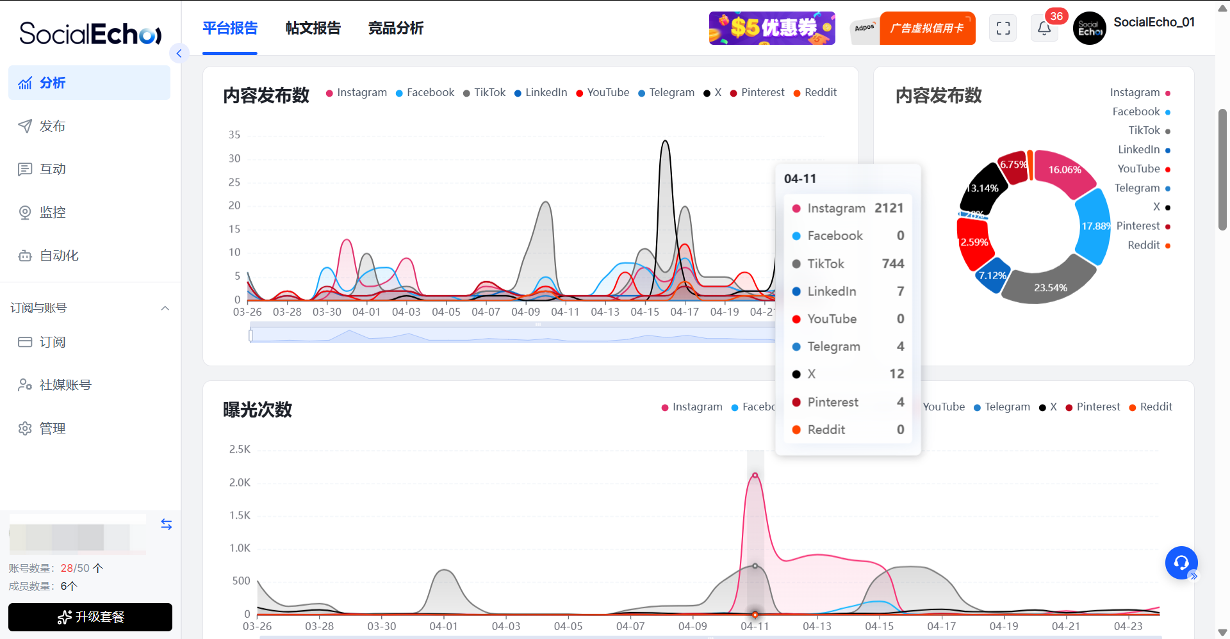Toggle Pinterest in line chart 内容发布数 legend
This screenshot has height=639, width=1230.
[757, 93]
